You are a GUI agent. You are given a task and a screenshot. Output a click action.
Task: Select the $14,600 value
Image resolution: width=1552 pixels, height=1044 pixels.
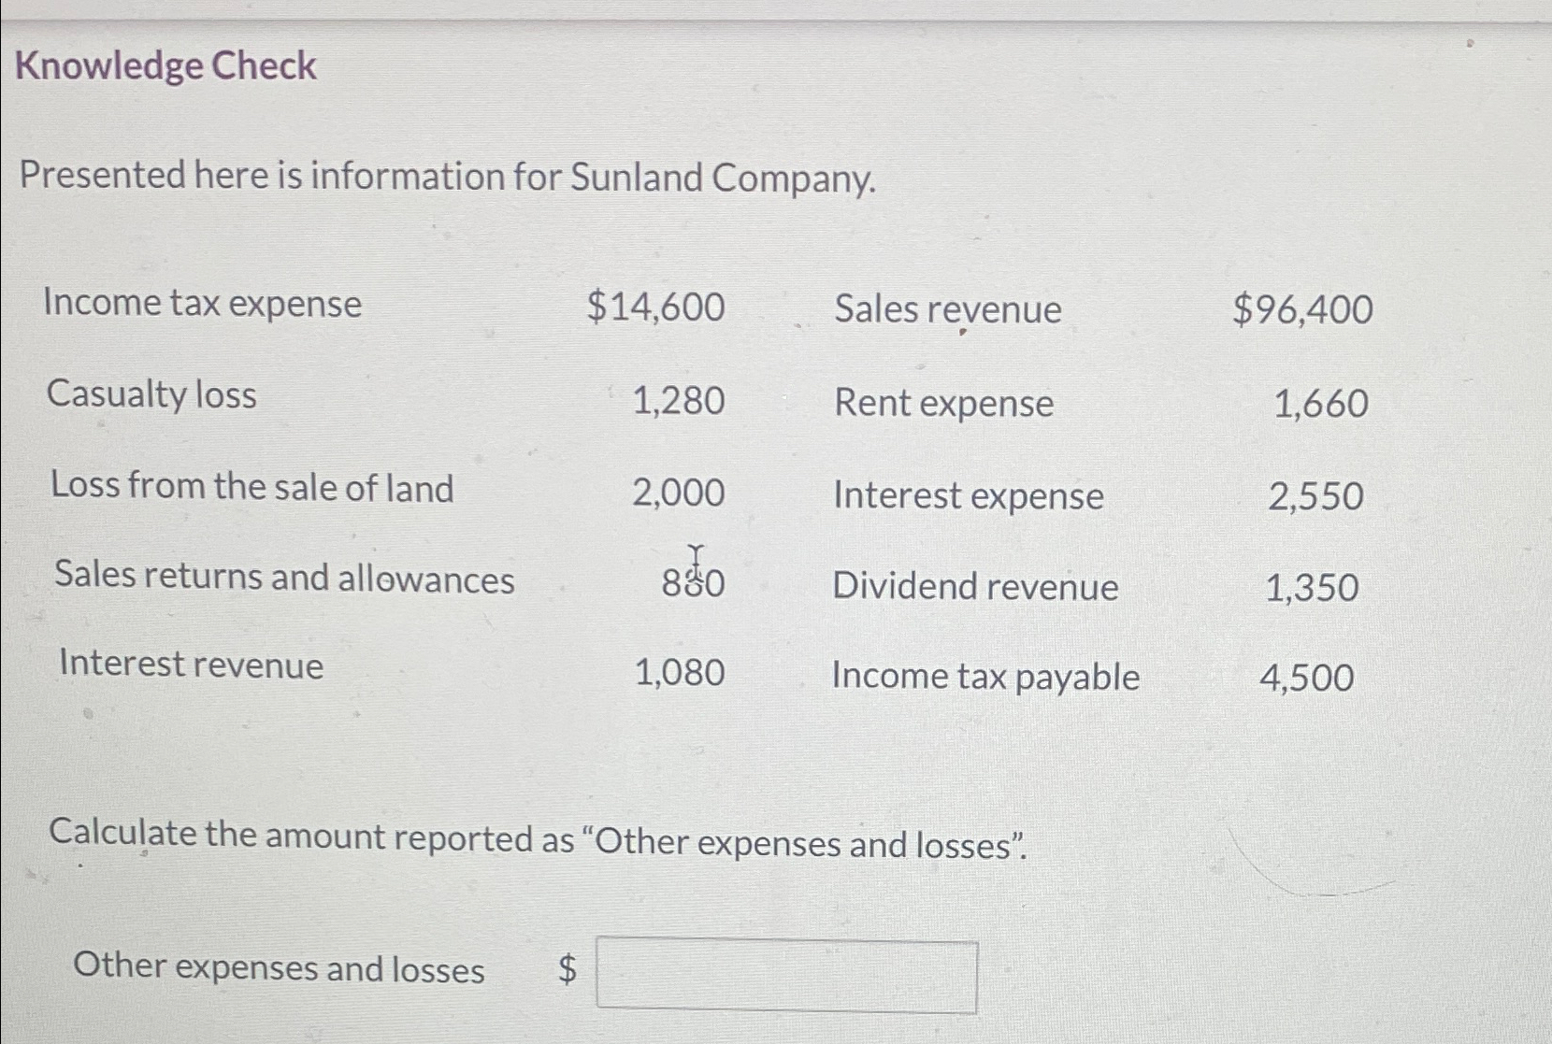pyautogui.click(x=654, y=307)
